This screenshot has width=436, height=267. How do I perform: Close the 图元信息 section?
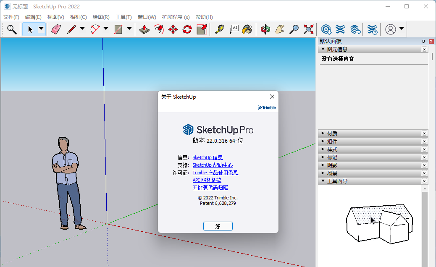tap(424, 49)
